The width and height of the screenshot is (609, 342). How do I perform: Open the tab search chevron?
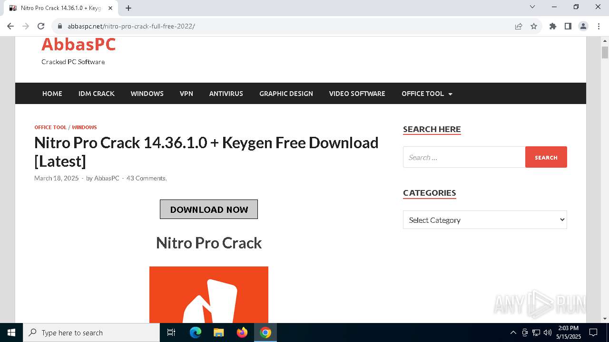532,7
